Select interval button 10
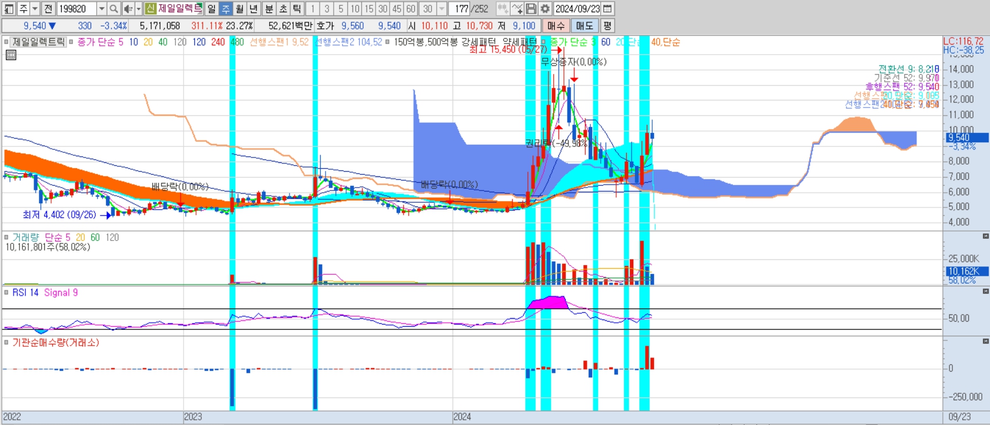Viewport: 990px width, 425px height. (x=355, y=9)
